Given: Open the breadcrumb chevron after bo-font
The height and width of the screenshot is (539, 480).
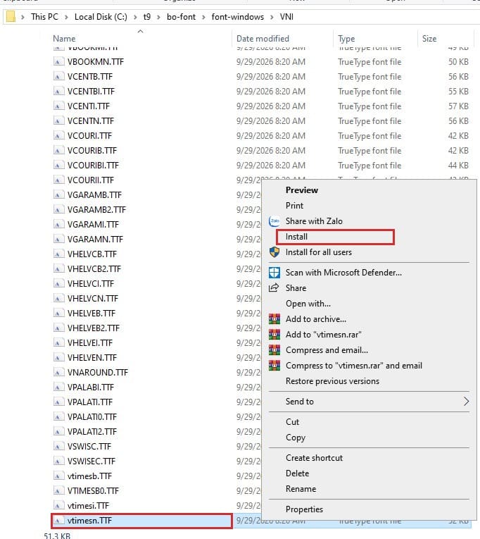Looking at the screenshot, I should (x=203, y=17).
